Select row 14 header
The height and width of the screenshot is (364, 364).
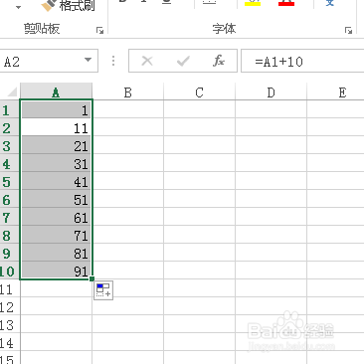click(10, 343)
